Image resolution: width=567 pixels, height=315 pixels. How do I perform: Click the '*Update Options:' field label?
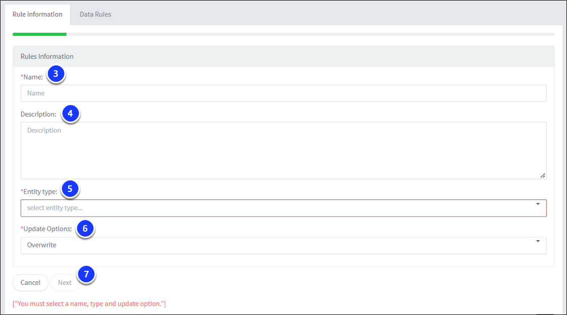pyautogui.click(x=46, y=229)
